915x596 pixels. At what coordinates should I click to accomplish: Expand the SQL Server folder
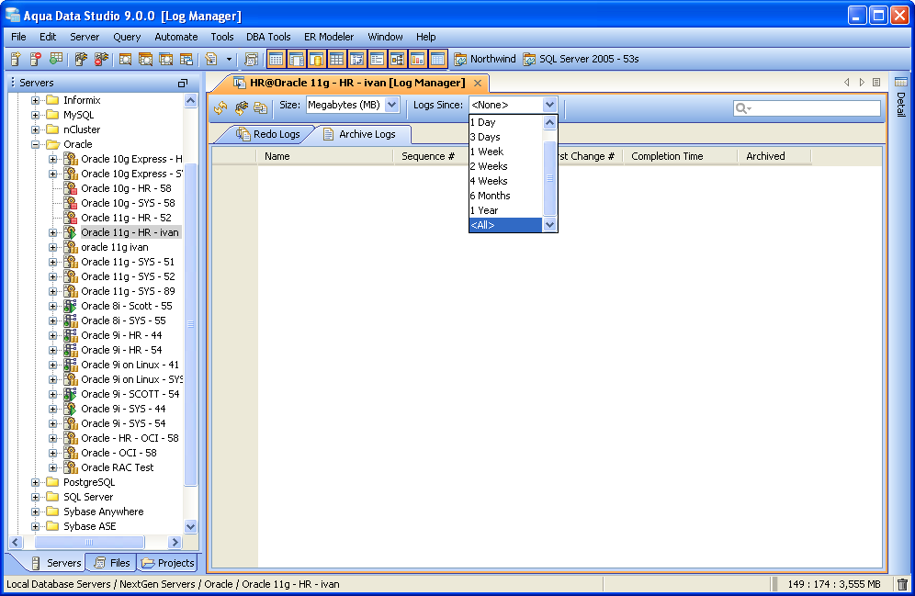pos(36,497)
